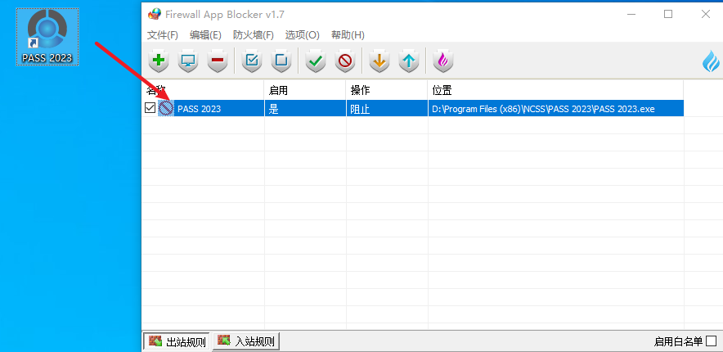Uncheck the PASS 2023 rule checkbox
723x352 pixels.
(150, 108)
